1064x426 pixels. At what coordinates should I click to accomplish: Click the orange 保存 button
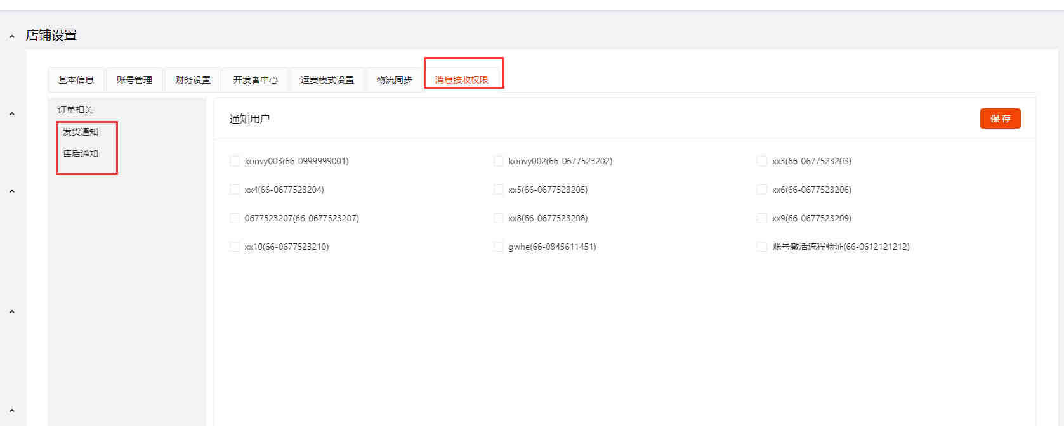pos(1000,119)
